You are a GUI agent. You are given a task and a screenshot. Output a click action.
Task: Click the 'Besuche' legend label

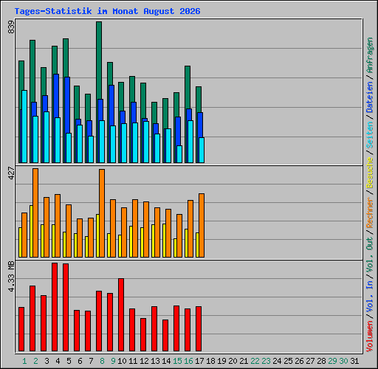tap(370, 173)
